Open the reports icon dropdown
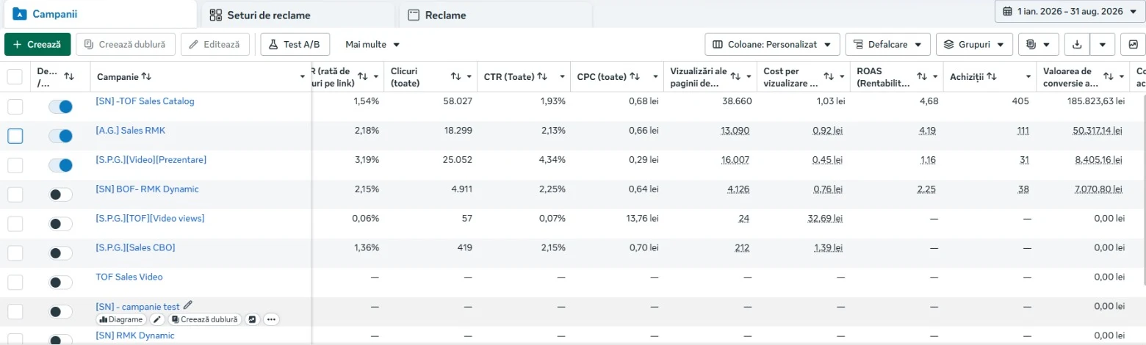 [1038, 44]
